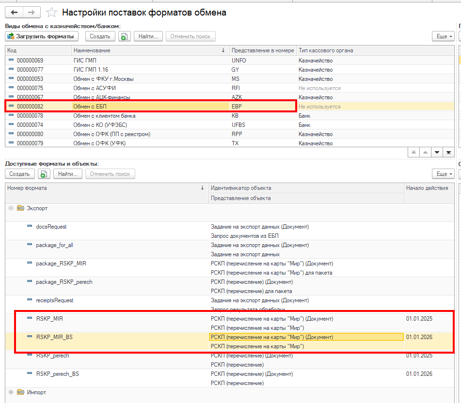
Task: Select the receiptsRequest format
Action: point(230,305)
